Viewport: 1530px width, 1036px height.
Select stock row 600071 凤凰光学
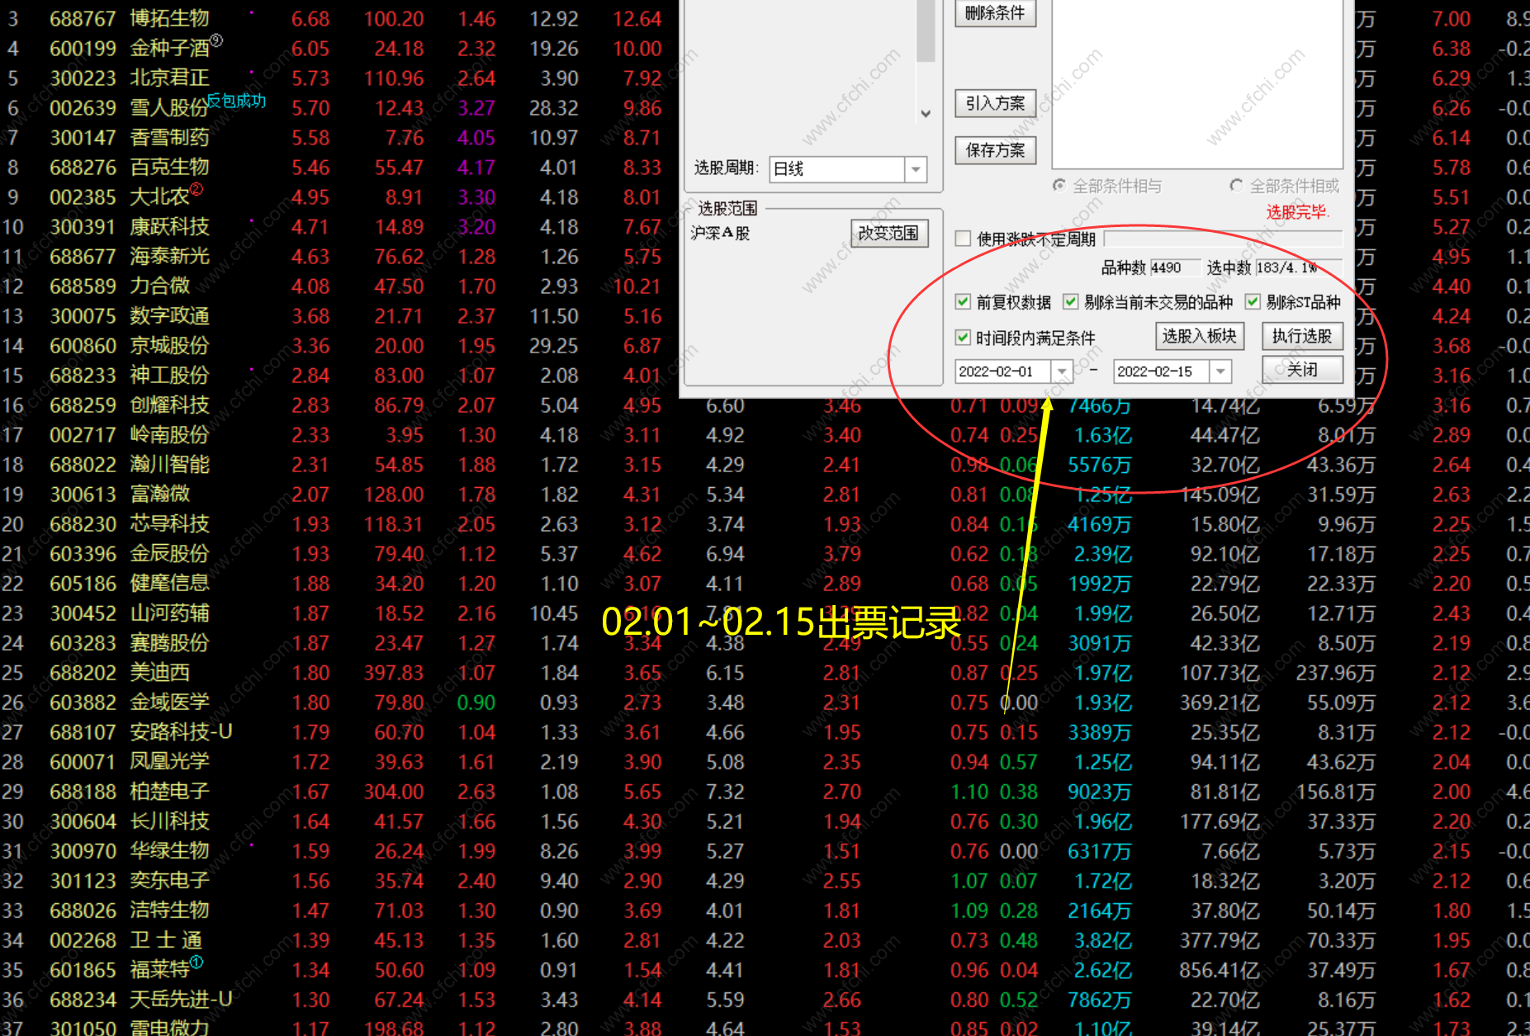tap(129, 761)
